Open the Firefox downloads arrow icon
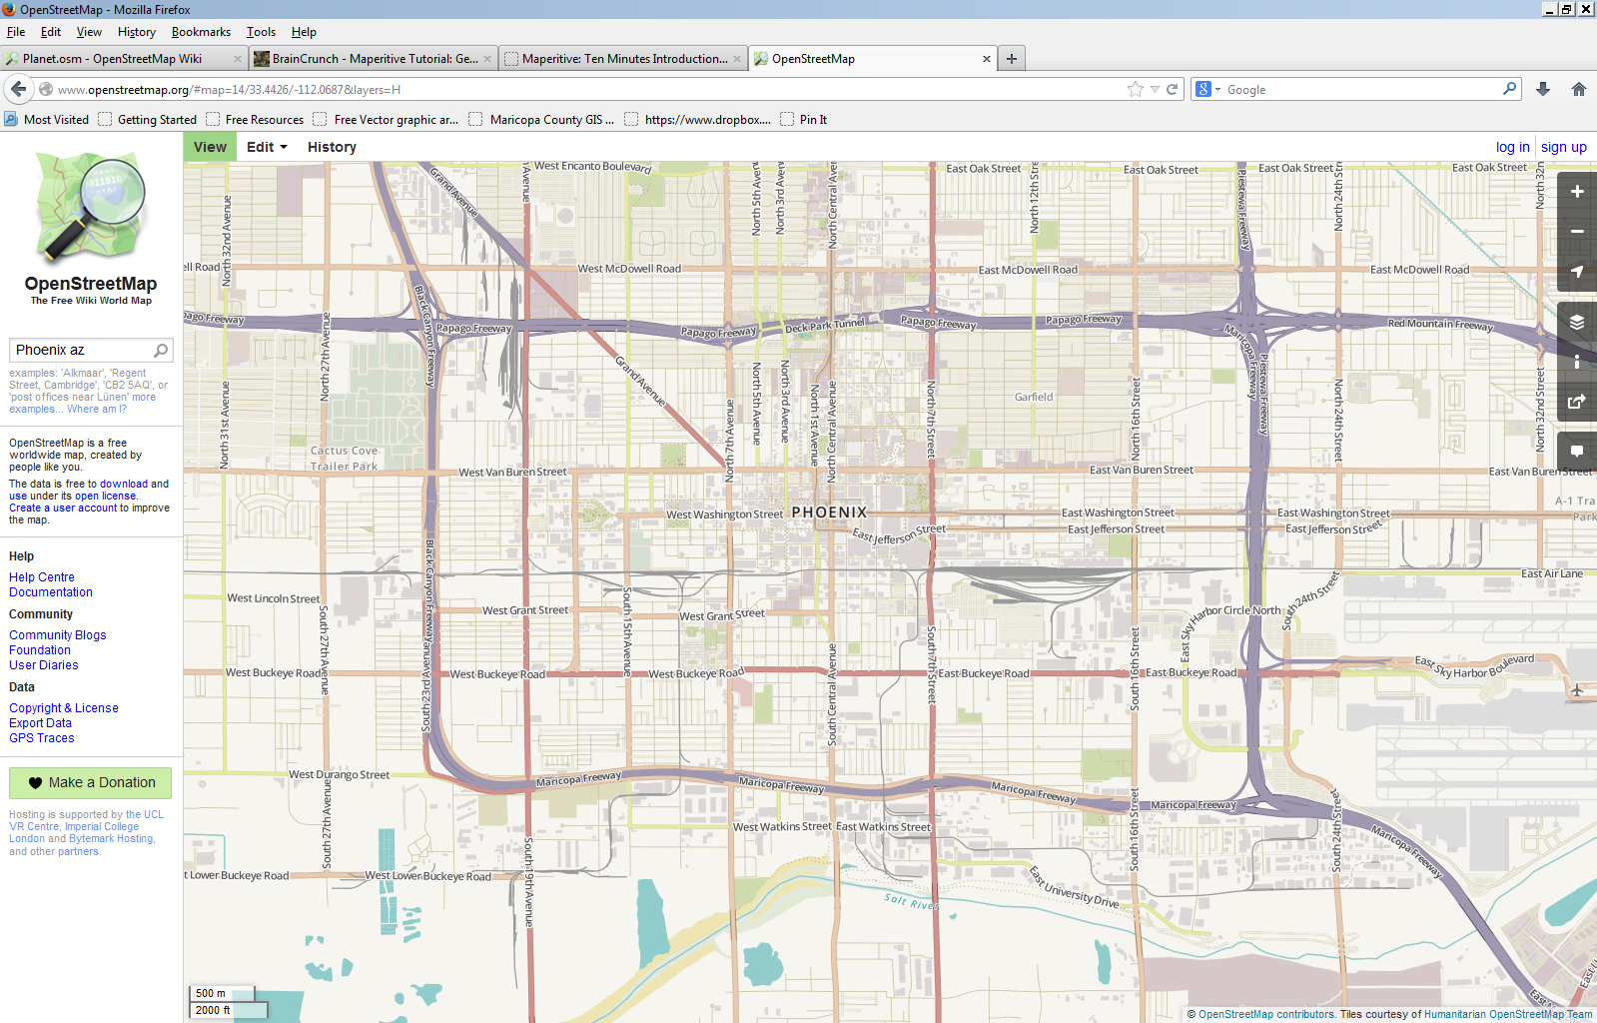Image resolution: width=1597 pixels, height=1023 pixels. pyautogui.click(x=1543, y=89)
